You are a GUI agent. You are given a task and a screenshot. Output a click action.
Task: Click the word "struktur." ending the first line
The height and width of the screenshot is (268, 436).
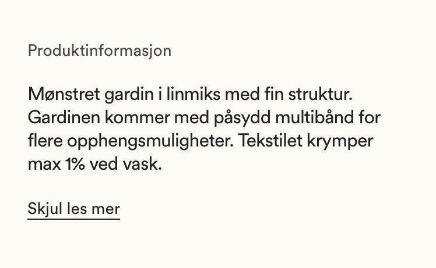[x=321, y=94]
